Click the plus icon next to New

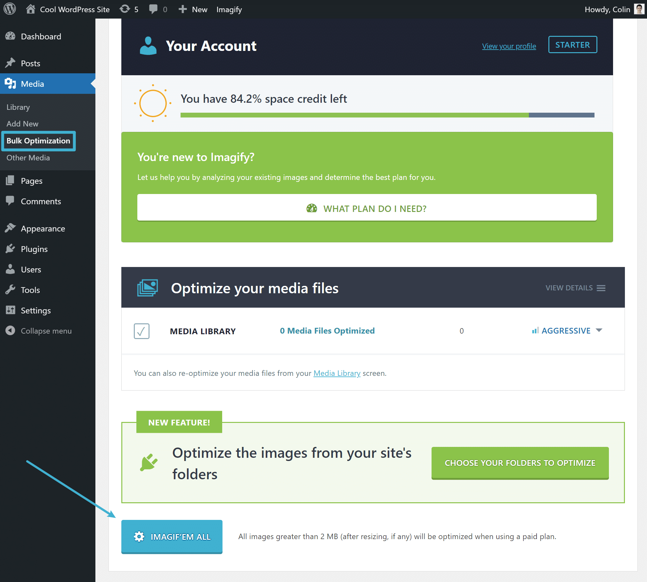click(182, 9)
